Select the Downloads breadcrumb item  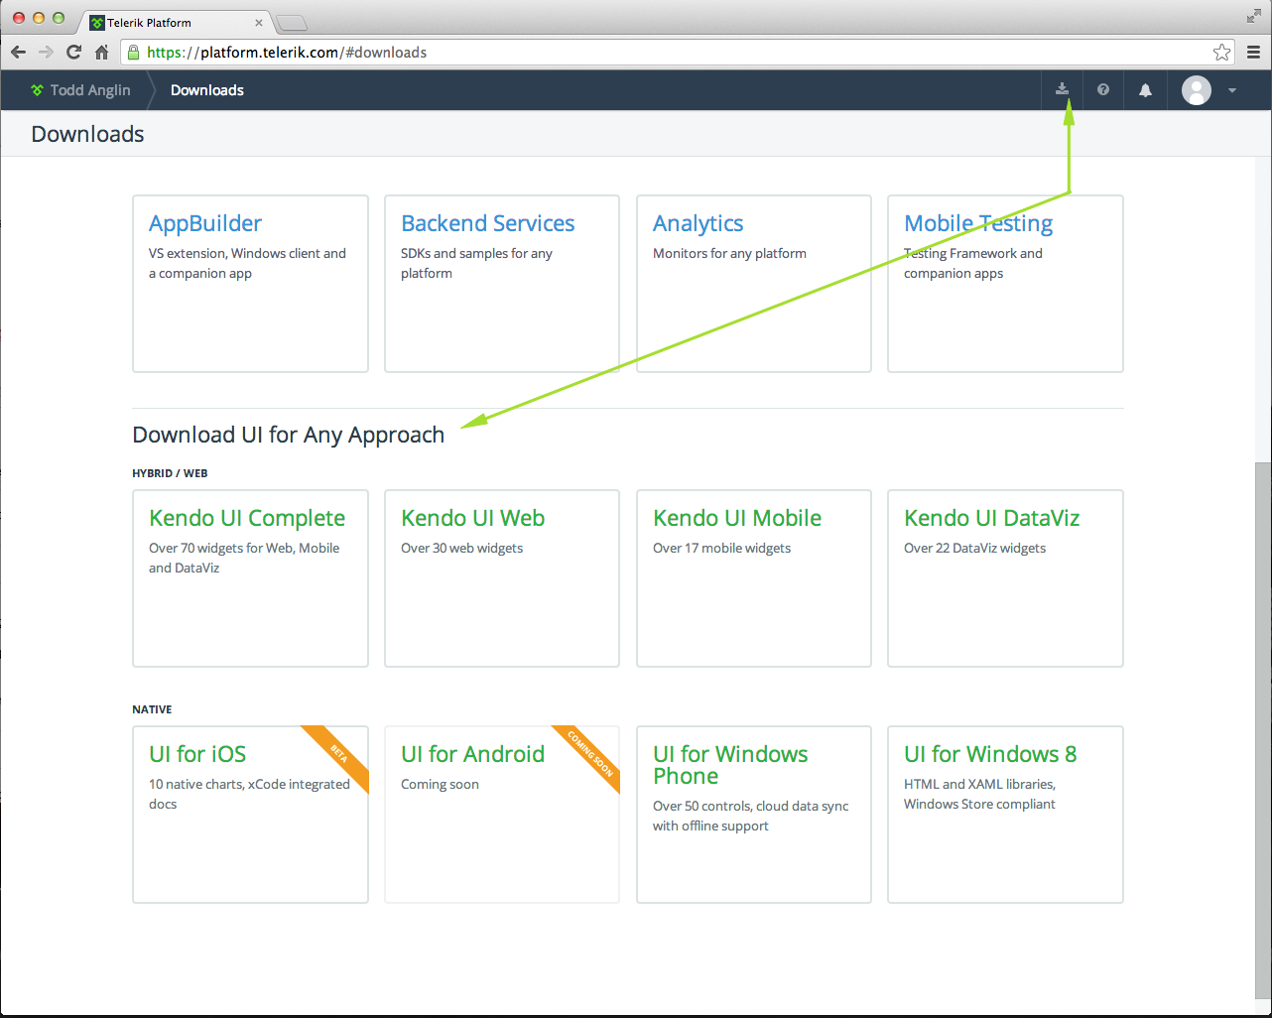(207, 89)
